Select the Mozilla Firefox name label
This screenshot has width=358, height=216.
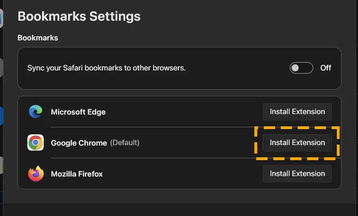(x=77, y=174)
